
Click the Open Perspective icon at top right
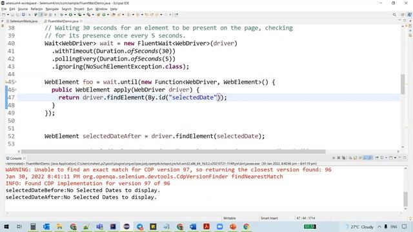coord(403,15)
